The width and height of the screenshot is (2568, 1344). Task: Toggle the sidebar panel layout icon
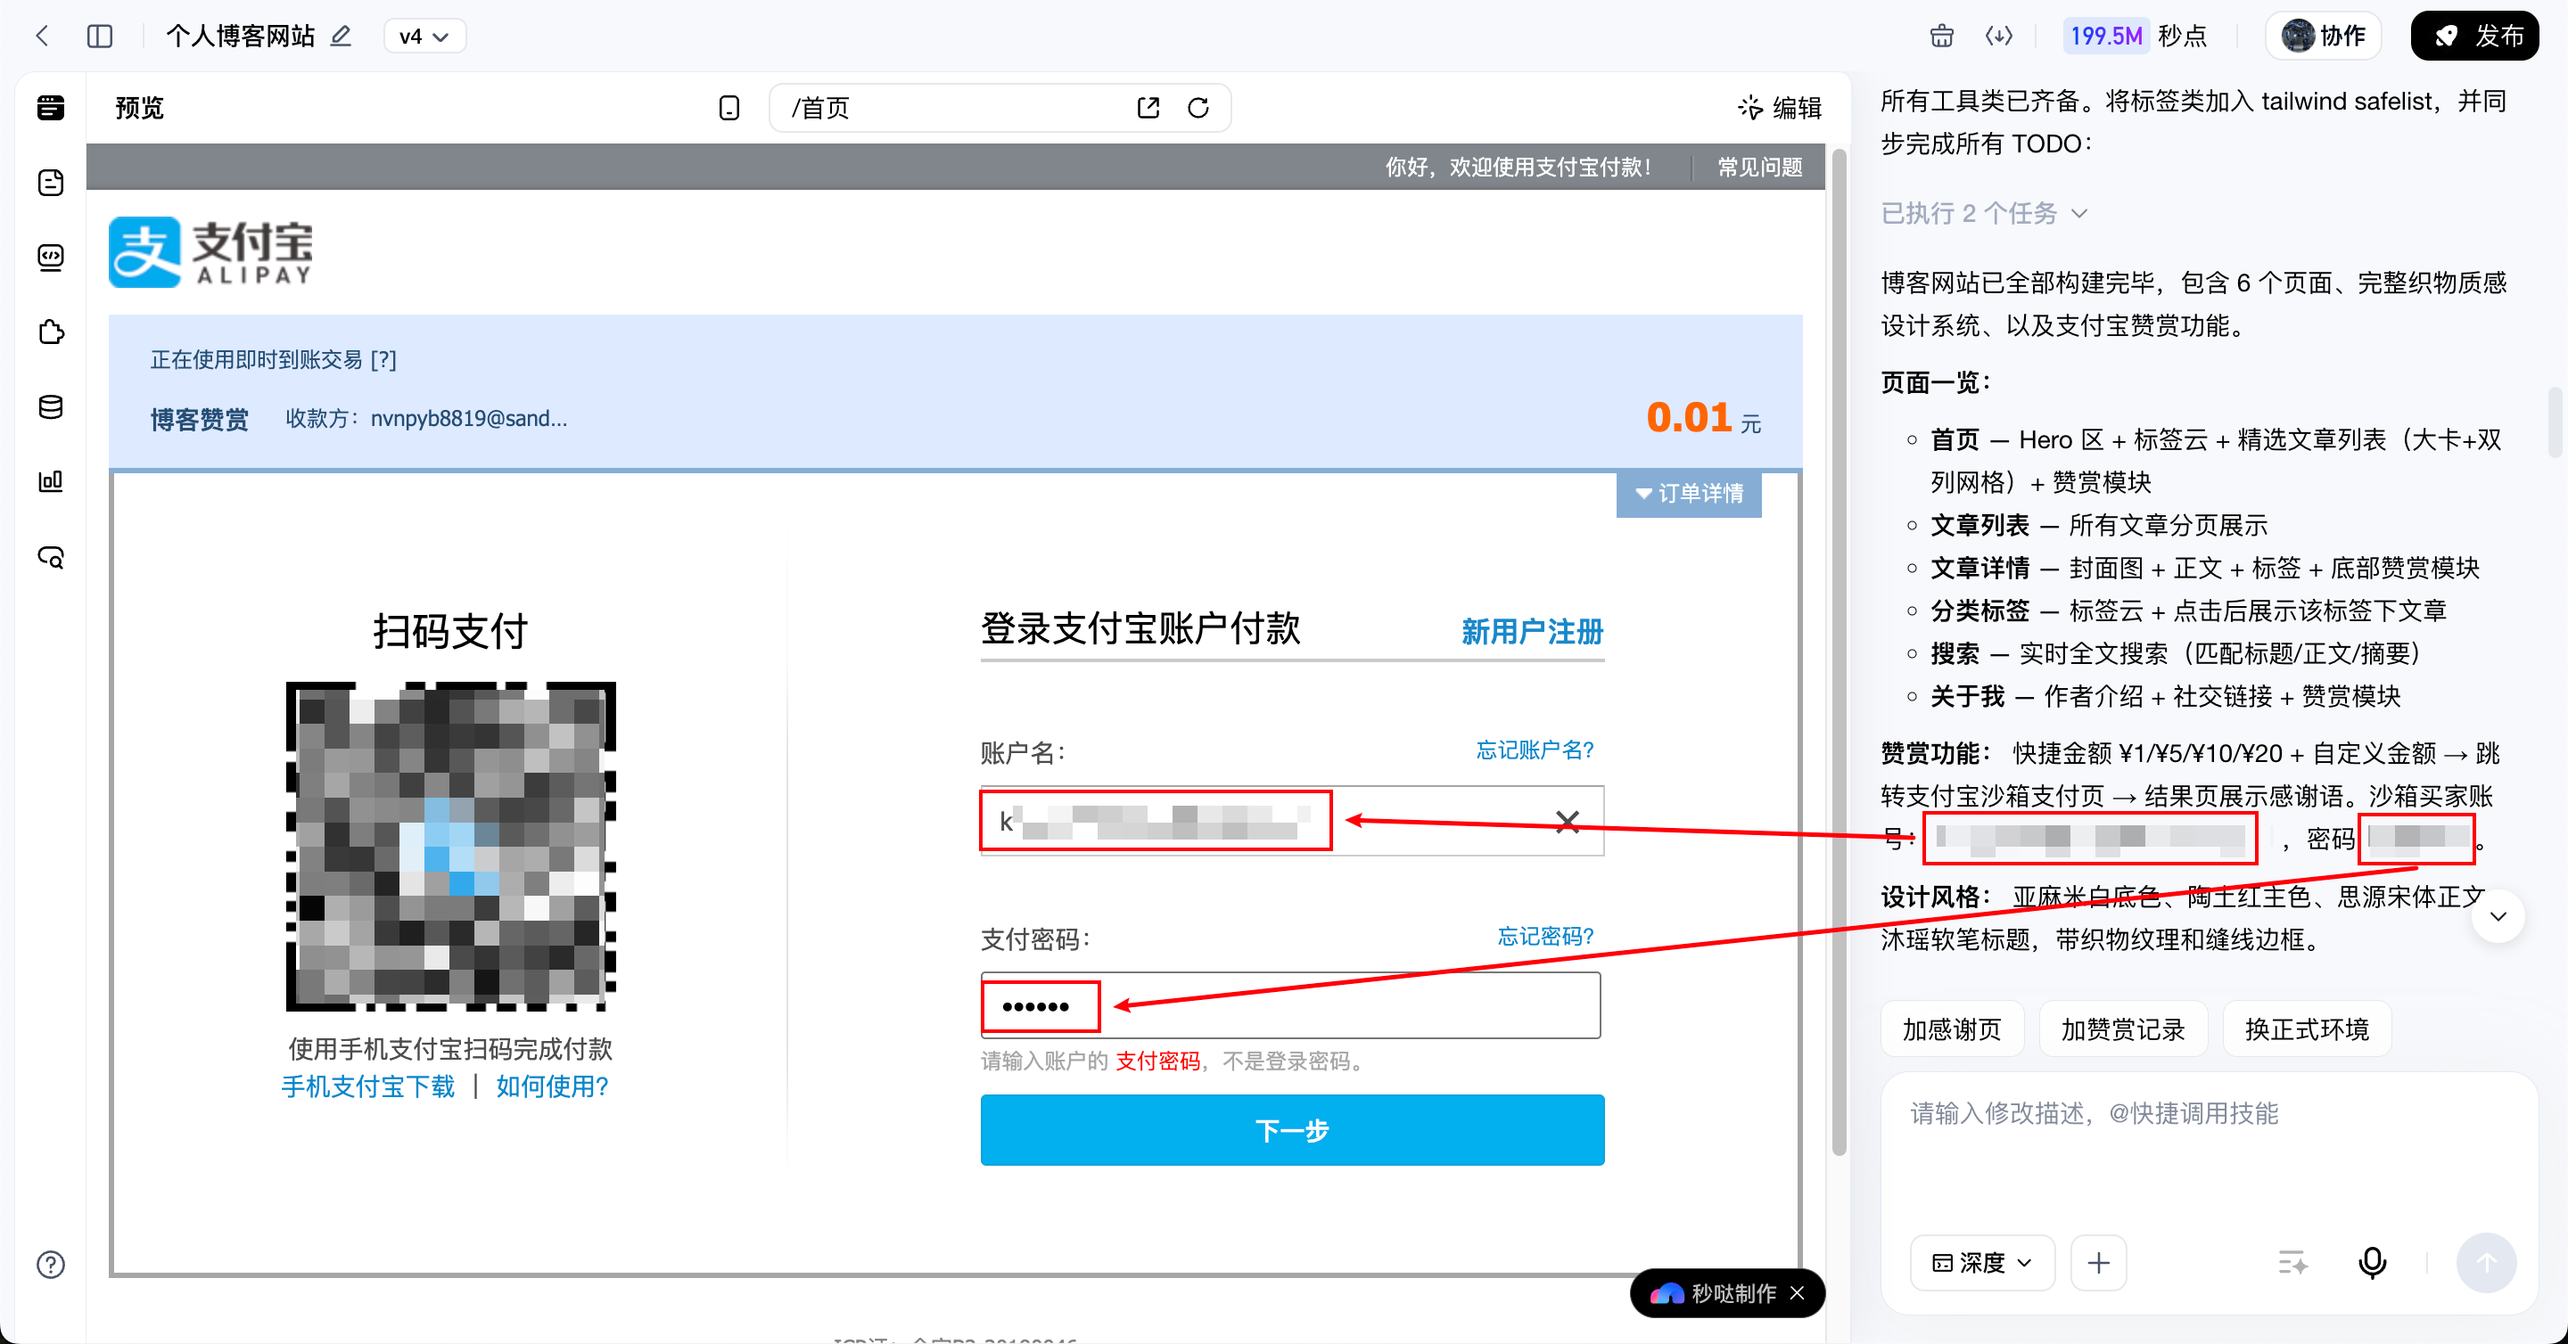pos(100,37)
